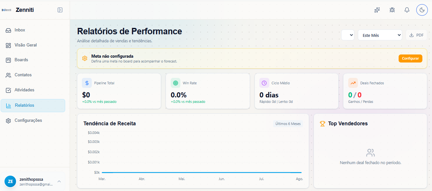Click the Relatórios de Performance heading
Image resolution: width=432 pixels, height=191 pixels.
click(x=130, y=31)
